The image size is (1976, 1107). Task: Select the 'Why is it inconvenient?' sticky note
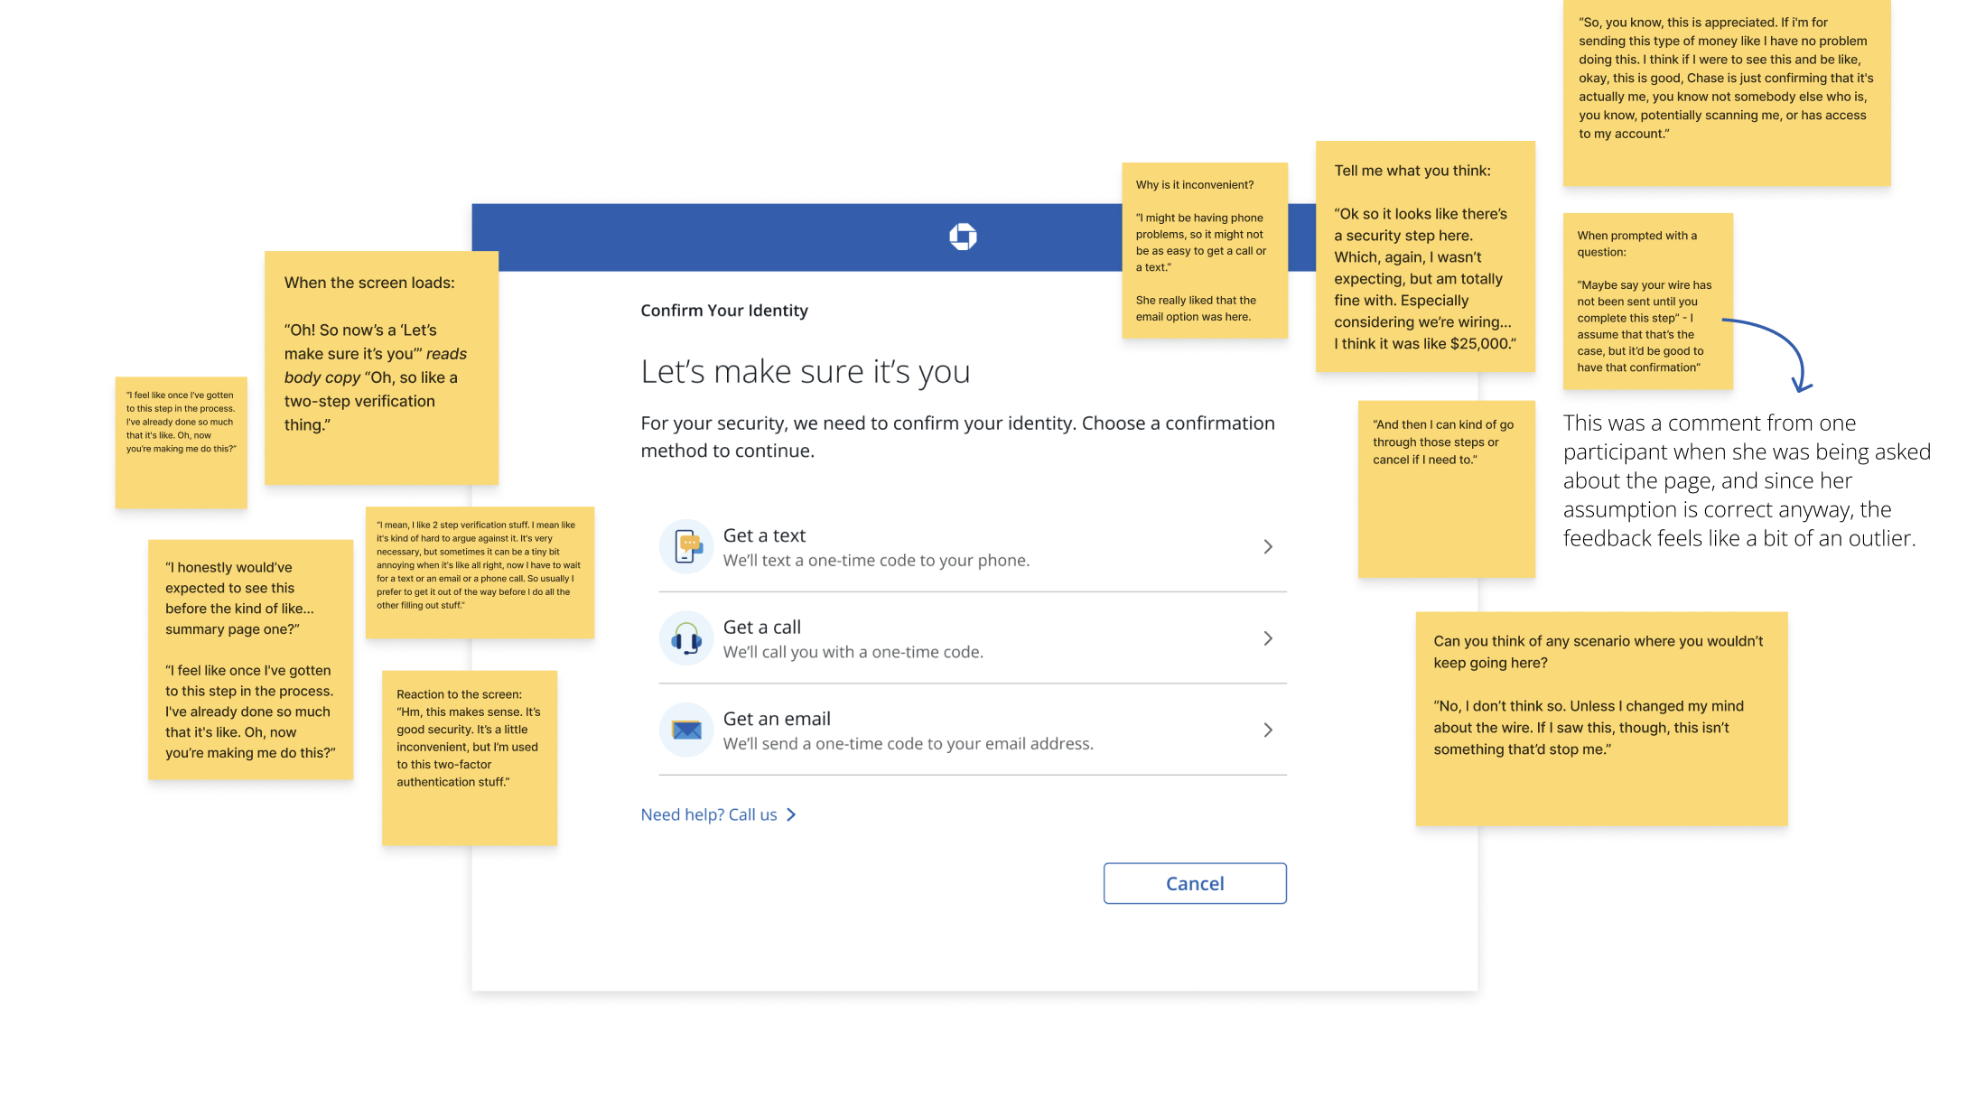[1204, 250]
